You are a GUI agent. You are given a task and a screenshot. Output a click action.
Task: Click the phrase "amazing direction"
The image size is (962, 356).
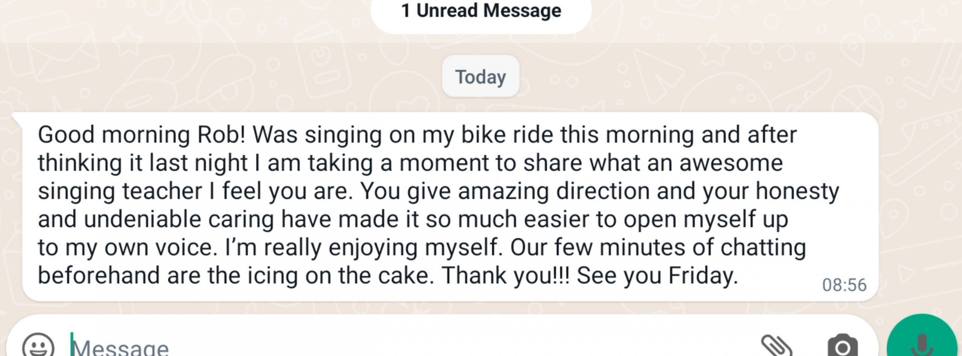554,192
